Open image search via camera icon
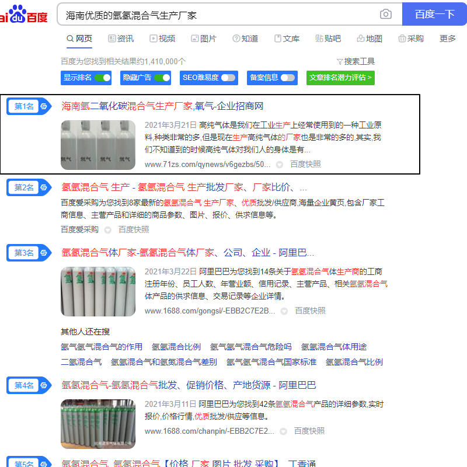467x467 pixels. click(386, 14)
